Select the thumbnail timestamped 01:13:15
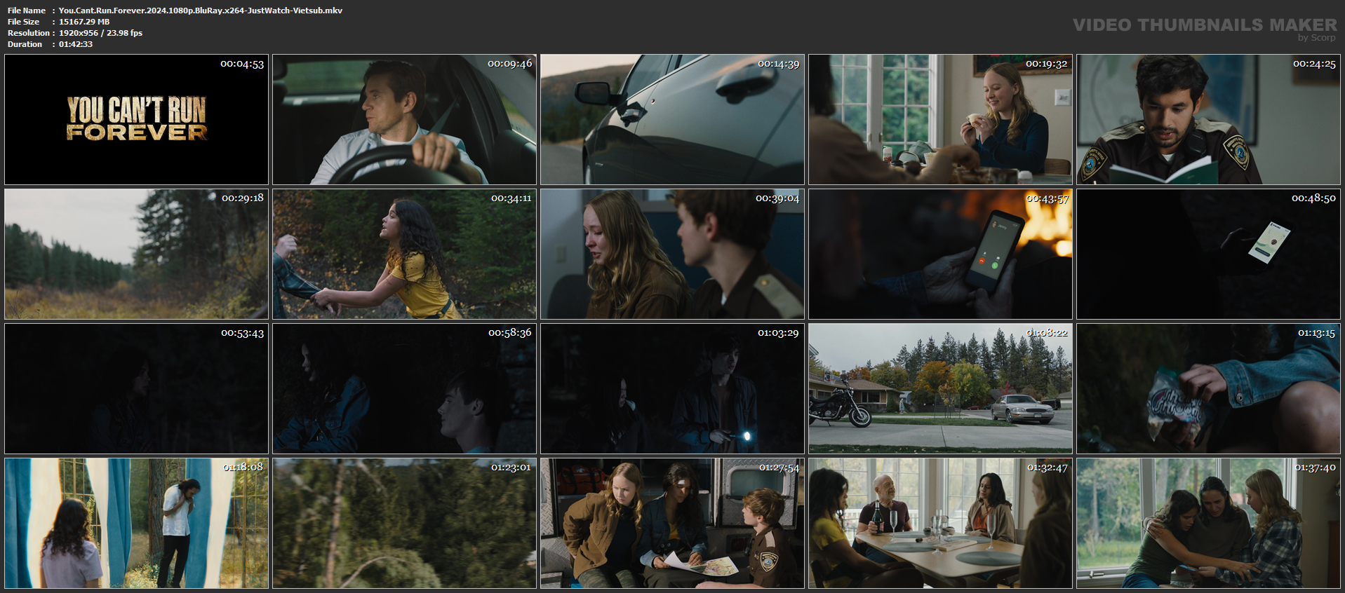The image size is (1345, 593). pos(1208,389)
